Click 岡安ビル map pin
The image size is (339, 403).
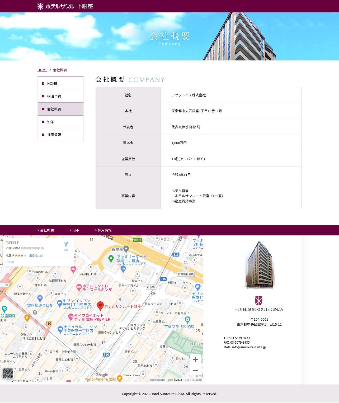(x=130, y=345)
